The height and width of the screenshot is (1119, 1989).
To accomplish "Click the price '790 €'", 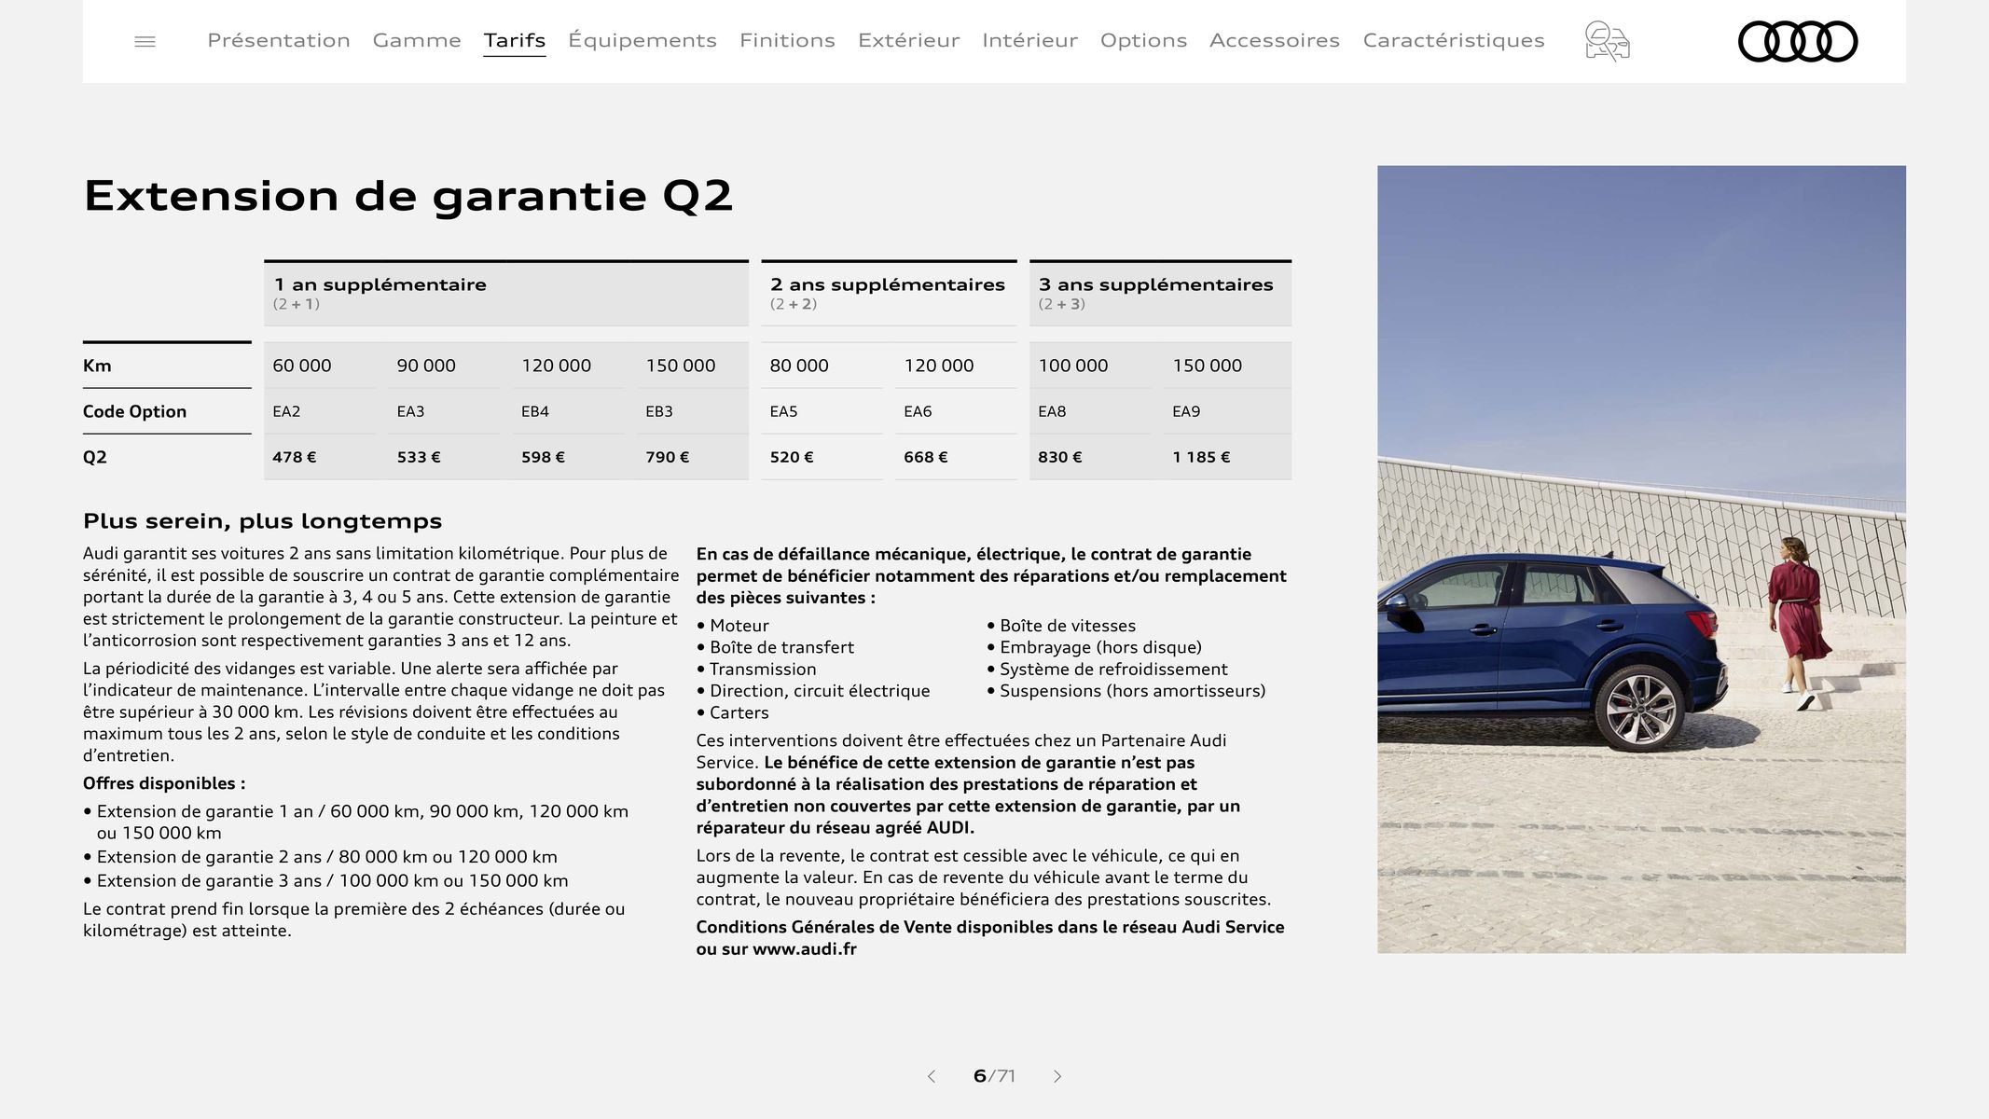I will pos(667,457).
